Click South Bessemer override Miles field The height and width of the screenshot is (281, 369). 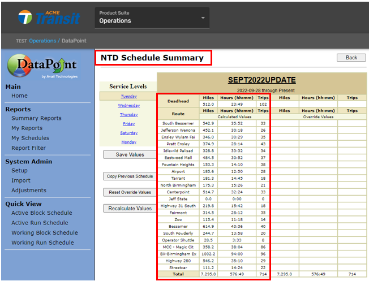(x=285, y=123)
